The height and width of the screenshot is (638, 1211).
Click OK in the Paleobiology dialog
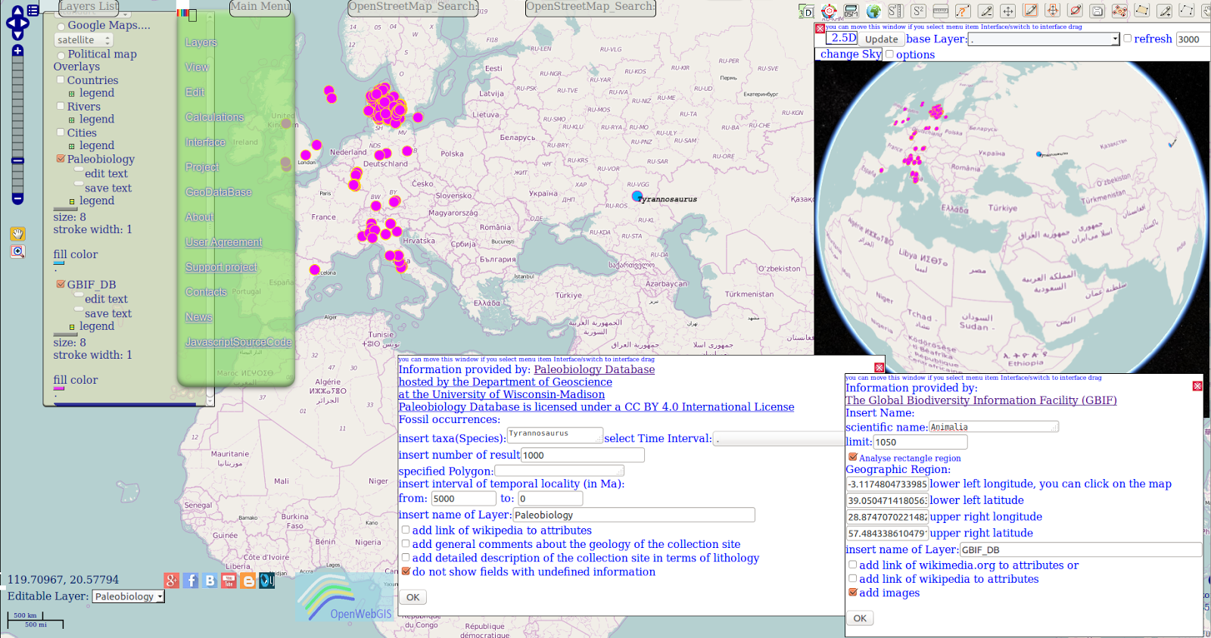[412, 597]
